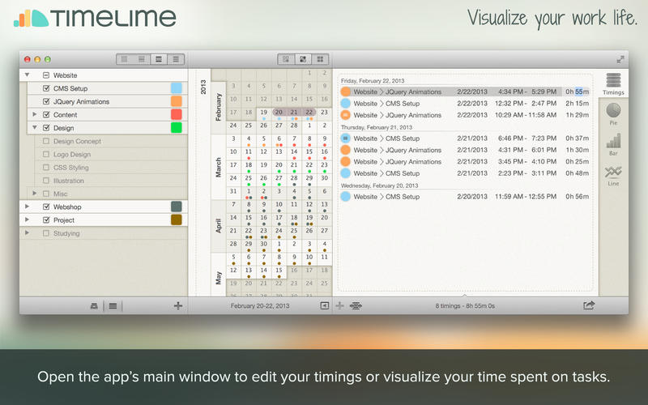648x405 pixels.
Task: Enter fullscreen with the arrows icon
Action: (620, 59)
